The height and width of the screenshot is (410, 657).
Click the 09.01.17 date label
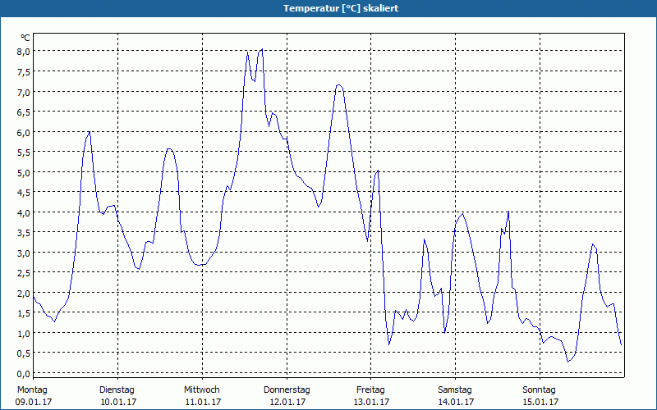(x=32, y=402)
